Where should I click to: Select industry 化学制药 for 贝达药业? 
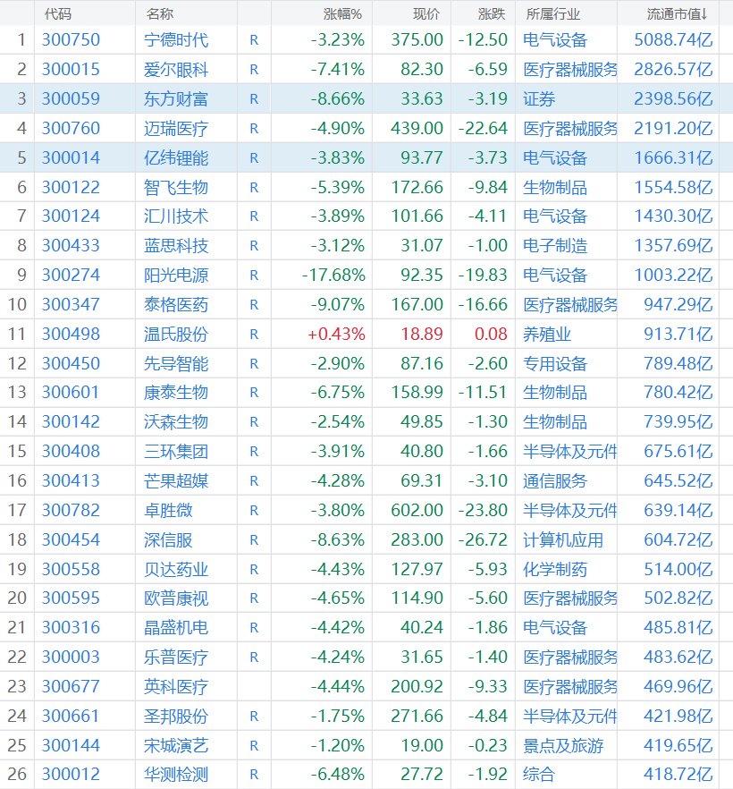[555, 569]
